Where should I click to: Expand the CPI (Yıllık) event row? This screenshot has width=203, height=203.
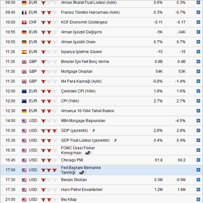(x=198, y=101)
